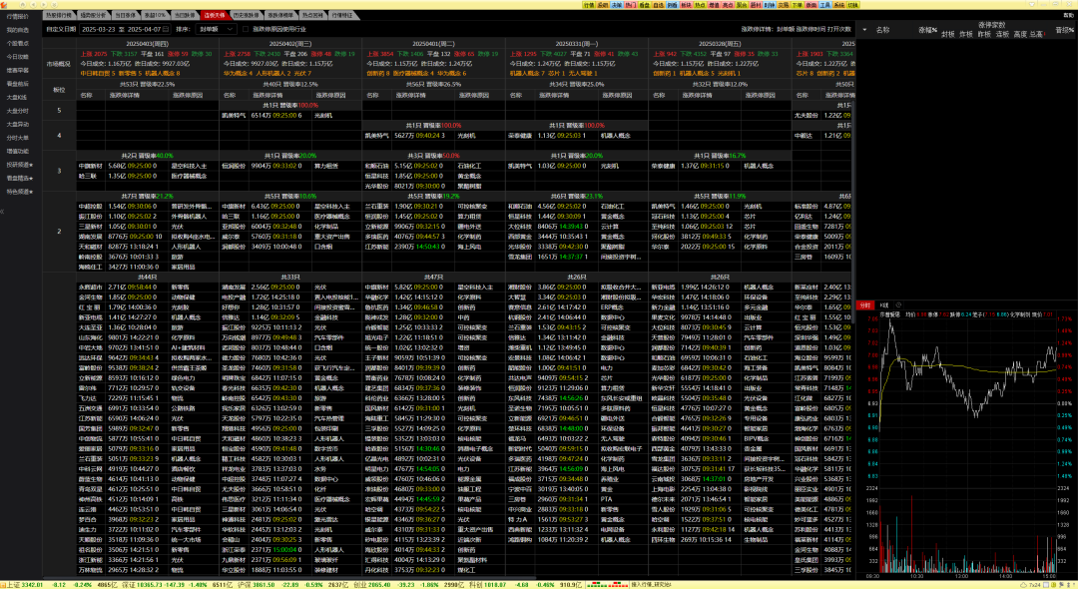Viewport: 1078px width, 589px height.
Task: Select the 分时 chart tab
Action: click(x=865, y=304)
